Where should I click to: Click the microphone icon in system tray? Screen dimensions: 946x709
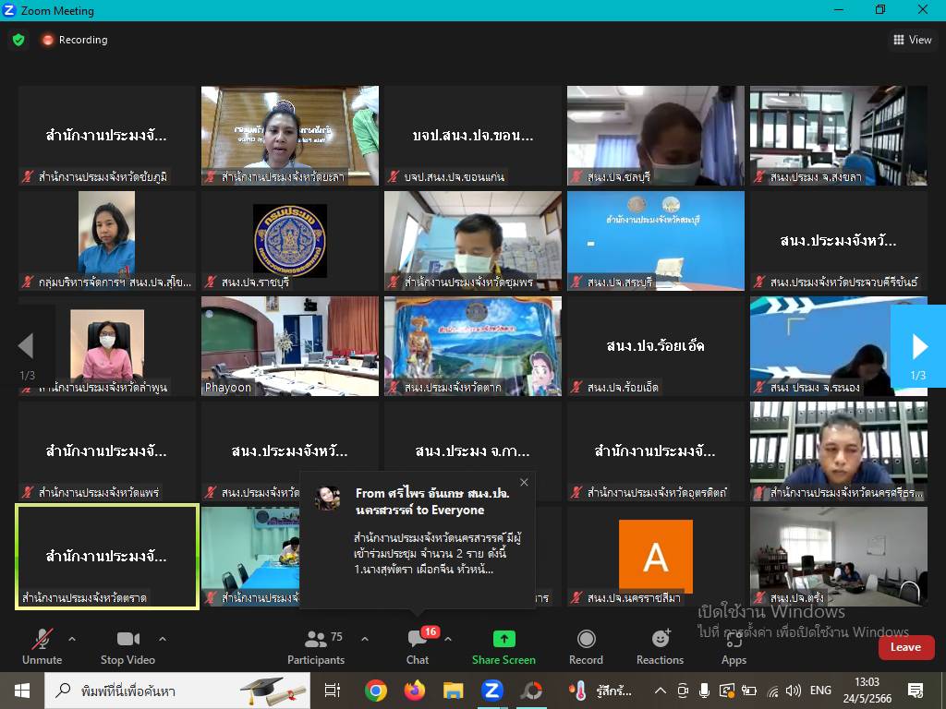coord(704,691)
